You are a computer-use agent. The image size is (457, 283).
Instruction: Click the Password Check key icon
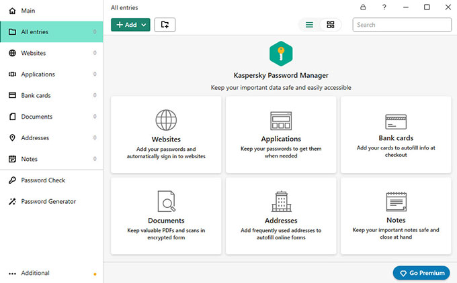12,180
